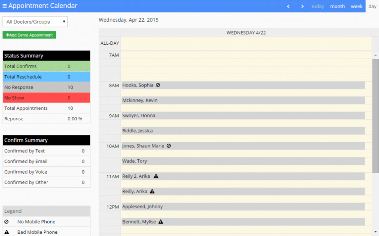Open the hamburger menu beside Appointment Calendar
The width and height of the screenshot is (379, 236).
coord(4,6)
